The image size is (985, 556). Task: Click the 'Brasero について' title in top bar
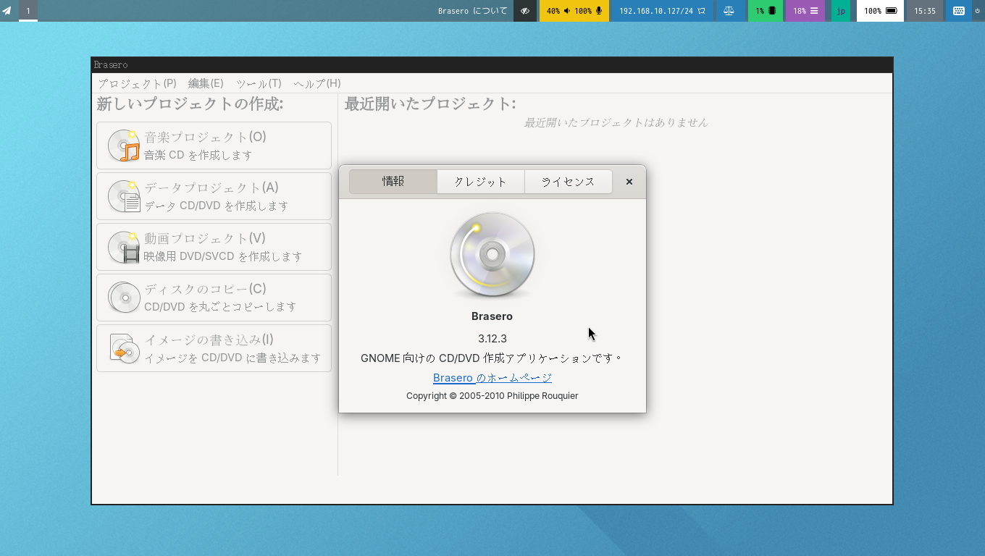473,11
